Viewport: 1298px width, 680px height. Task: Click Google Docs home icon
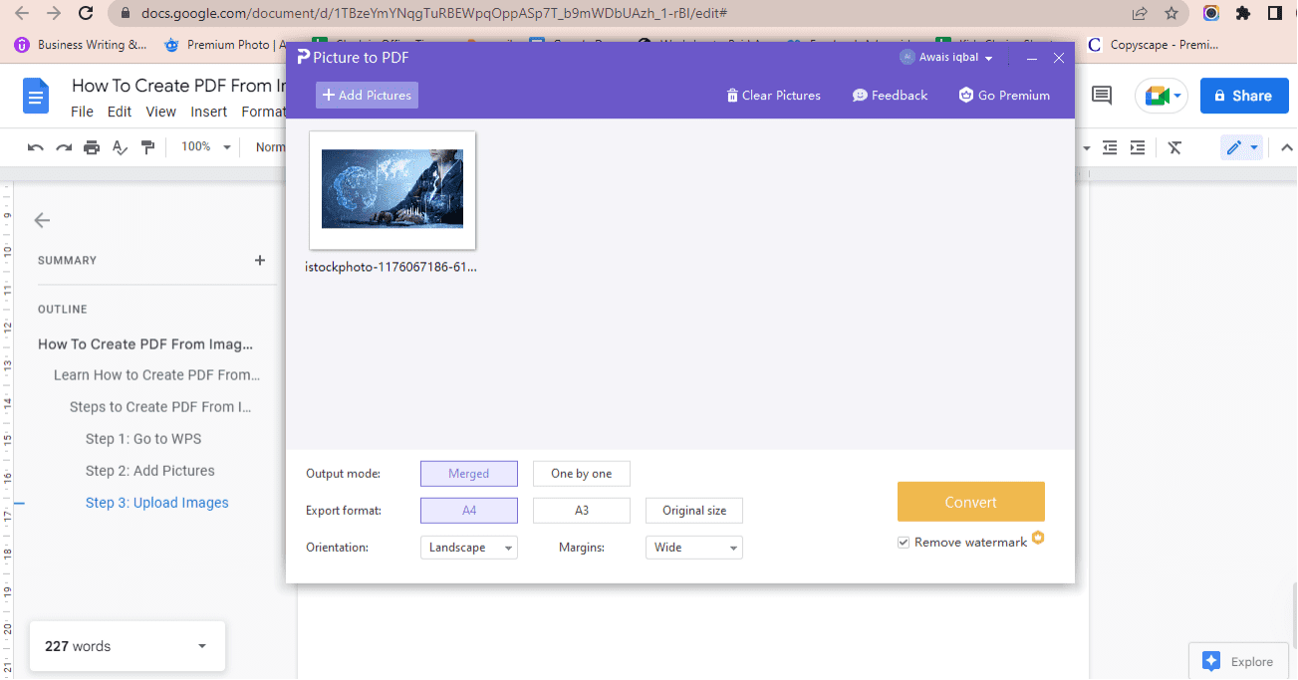tap(36, 96)
